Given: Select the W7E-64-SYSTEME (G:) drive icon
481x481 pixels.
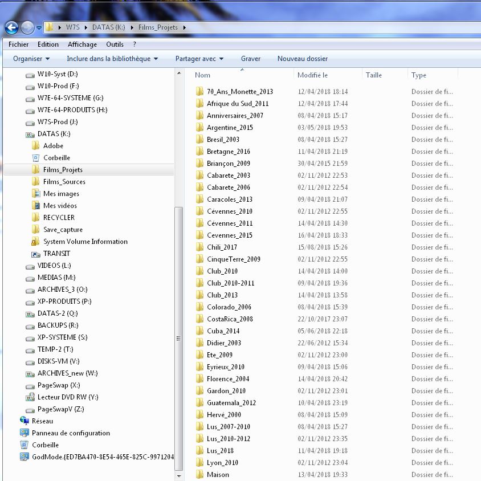Looking at the screenshot, I should (30, 99).
